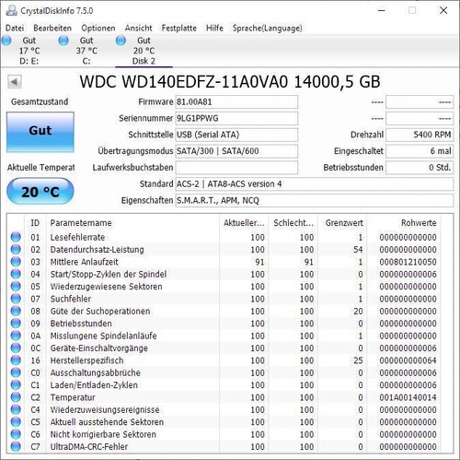Screen dimensions: 460x460
Task: Click the blue status orb for D: E: disk
Action: (6, 41)
